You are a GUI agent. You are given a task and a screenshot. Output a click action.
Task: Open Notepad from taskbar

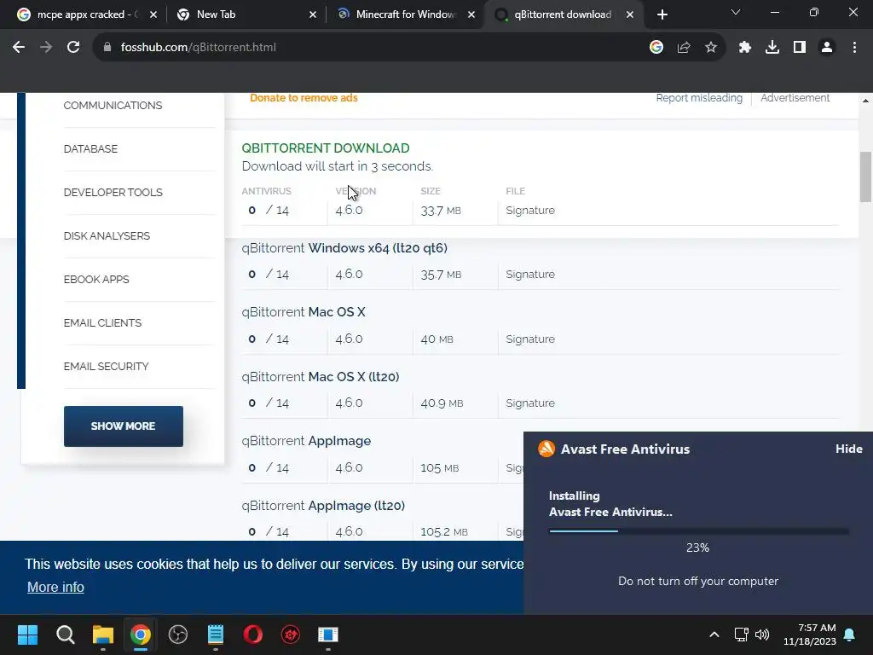216,635
